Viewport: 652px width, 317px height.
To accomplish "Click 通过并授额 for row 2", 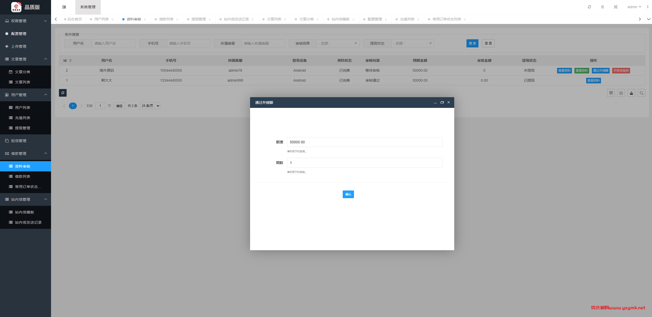I will pyautogui.click(x=600, y=71).
